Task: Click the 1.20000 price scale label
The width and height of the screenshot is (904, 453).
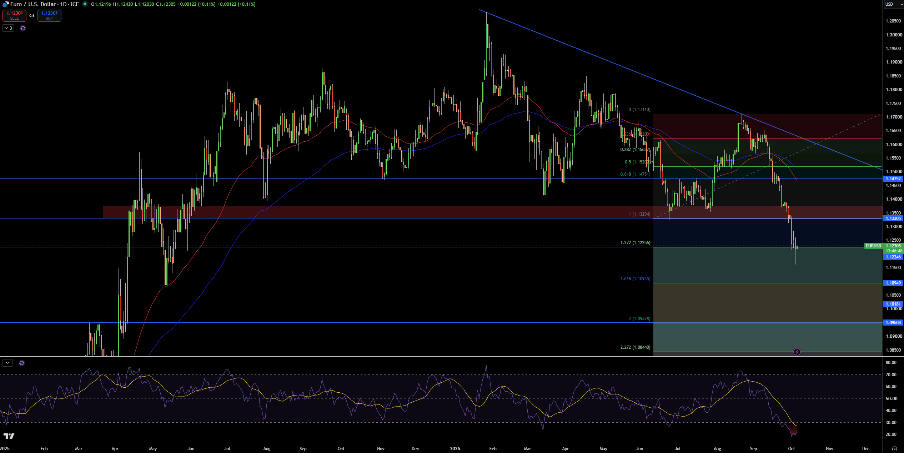Action: 894,35
